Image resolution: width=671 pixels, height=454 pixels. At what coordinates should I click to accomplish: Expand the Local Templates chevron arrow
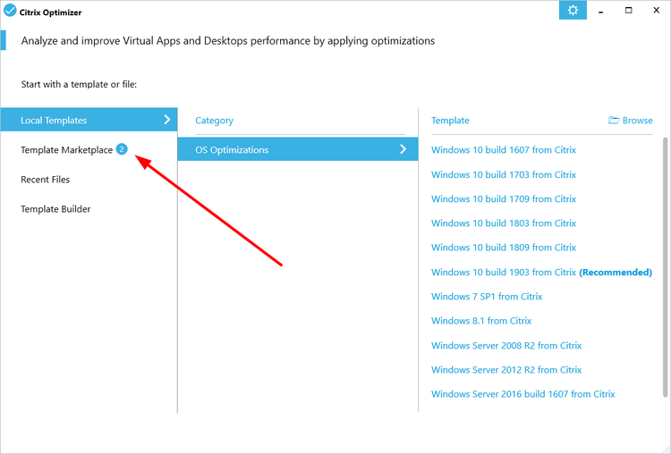(x=167, y=120)
